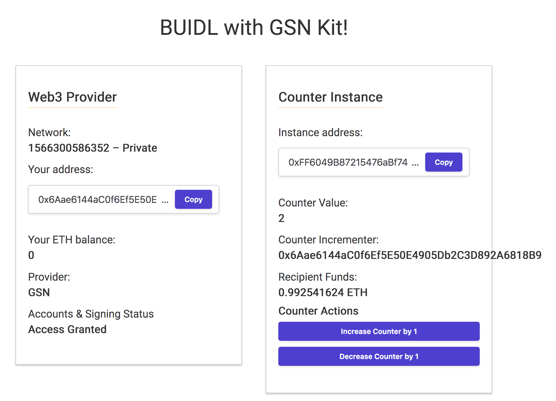The image size is (556, 401).
Task: Select the Web3 Provider heading
Action: 72,97
